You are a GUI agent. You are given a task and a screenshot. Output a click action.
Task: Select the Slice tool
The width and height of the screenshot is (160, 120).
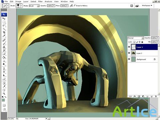[x=4, y=36]
